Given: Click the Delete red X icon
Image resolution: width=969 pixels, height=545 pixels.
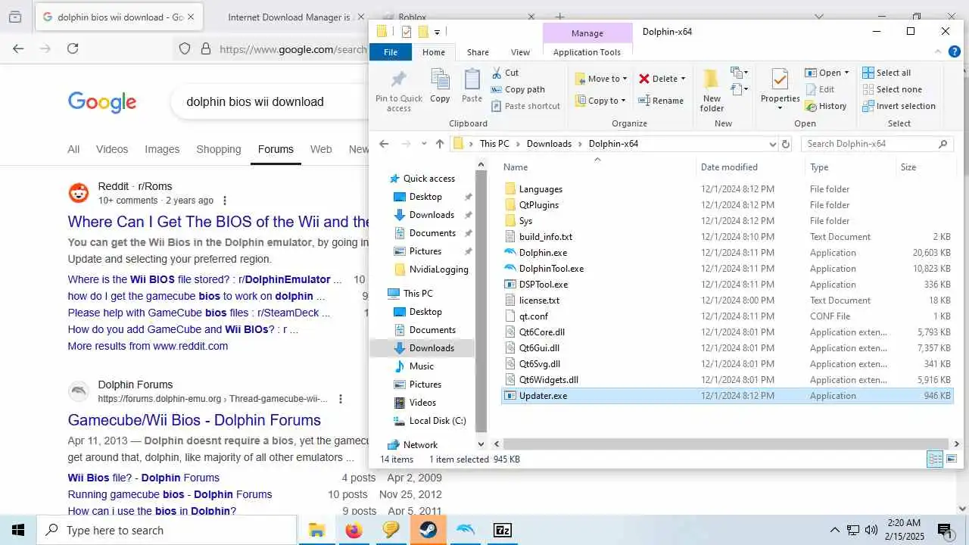Looking at the screenshot, I should [x=644, y=79].
